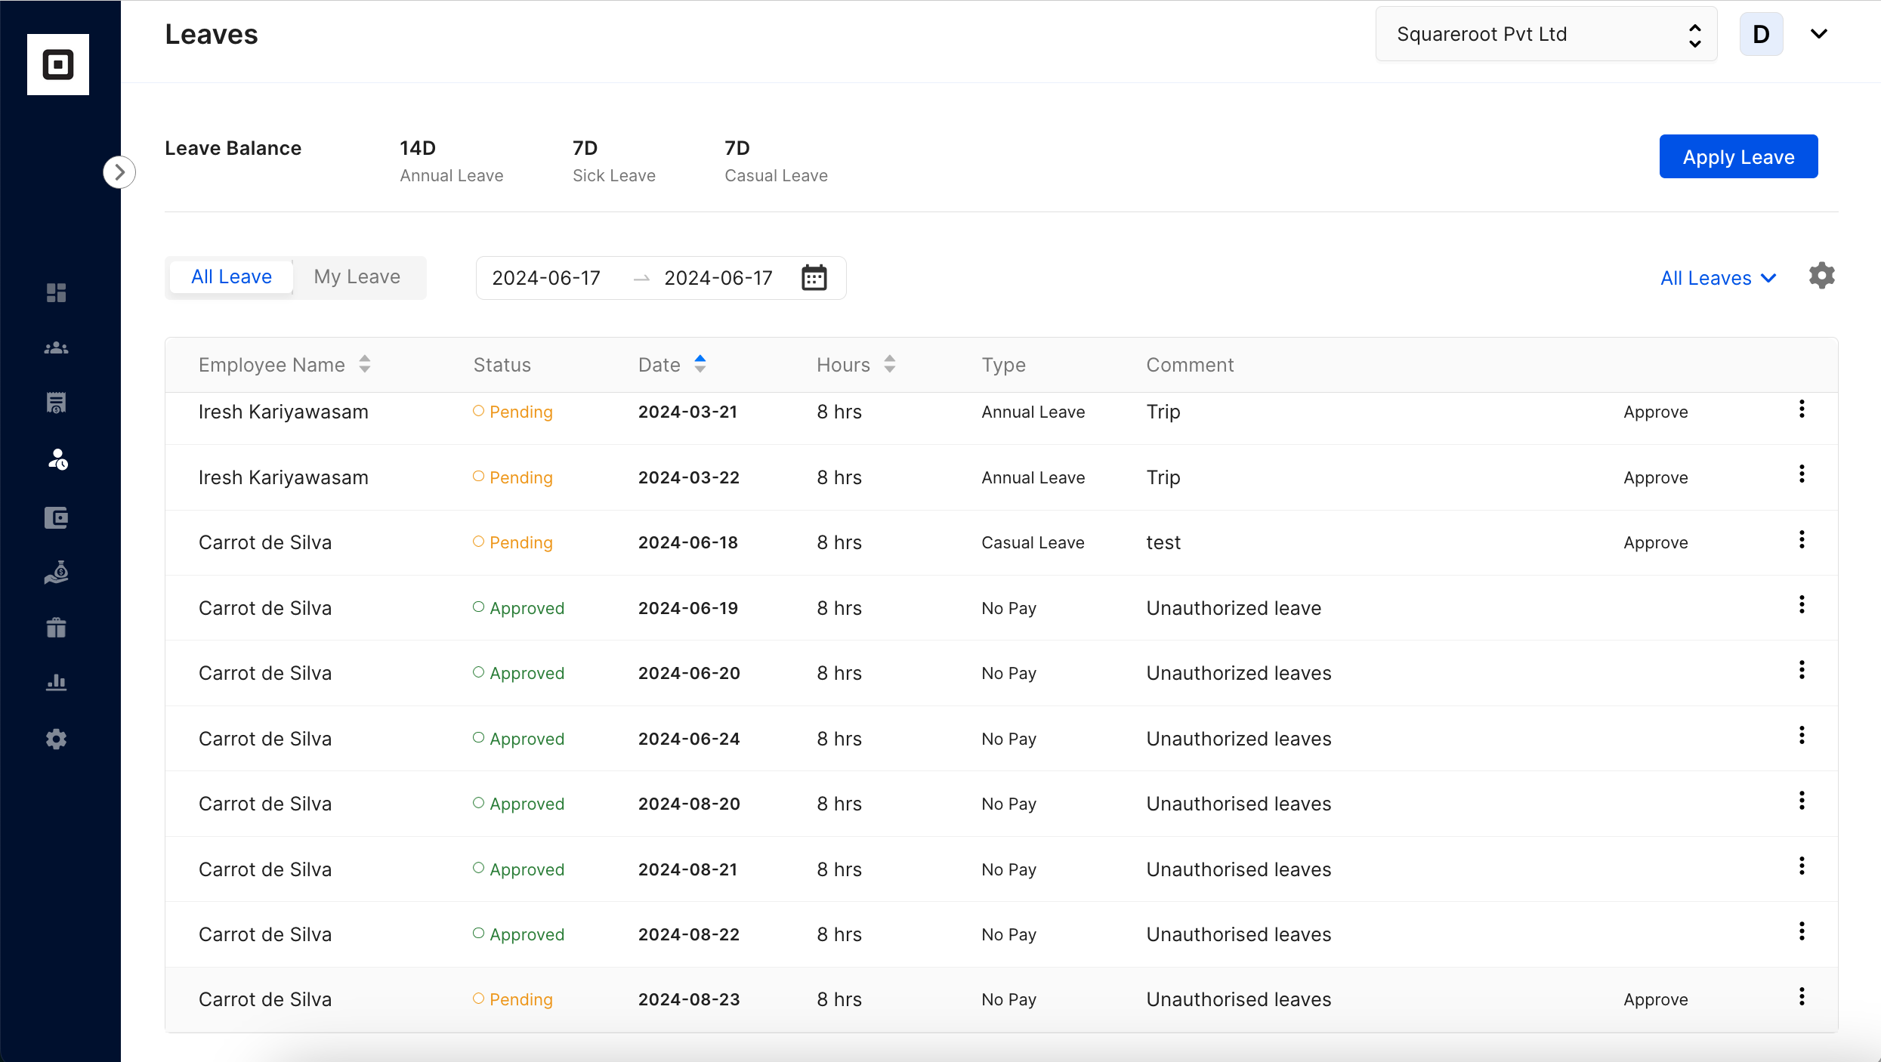This screenshot has width=1881, height=1062.
Task: Click the Type column header
Action: point(1003,365)
